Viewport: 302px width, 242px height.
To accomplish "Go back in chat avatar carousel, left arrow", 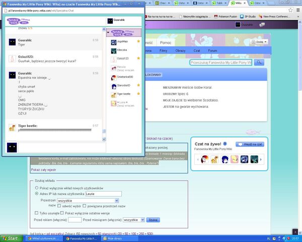I will [198, 160].
